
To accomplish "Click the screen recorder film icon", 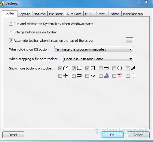I will point(93,68).
